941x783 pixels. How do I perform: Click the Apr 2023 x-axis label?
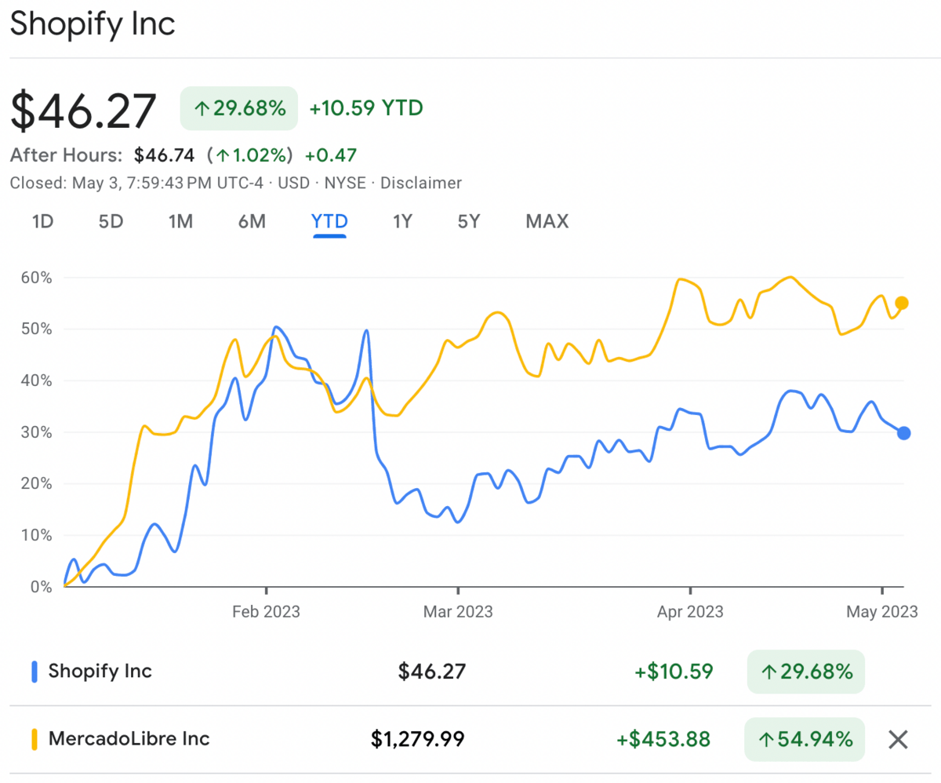(x=690, y=611)
